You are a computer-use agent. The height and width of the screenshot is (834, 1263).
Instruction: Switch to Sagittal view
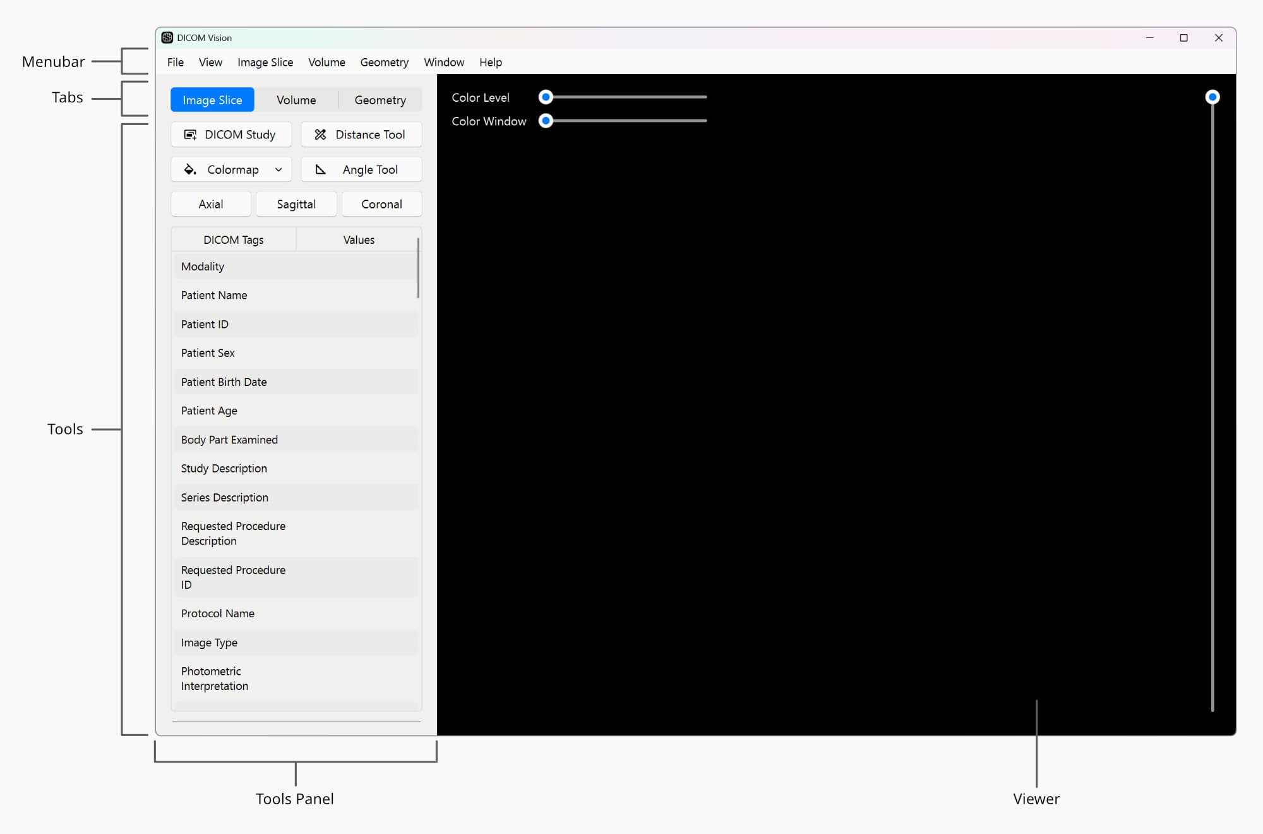coord(296,203)
